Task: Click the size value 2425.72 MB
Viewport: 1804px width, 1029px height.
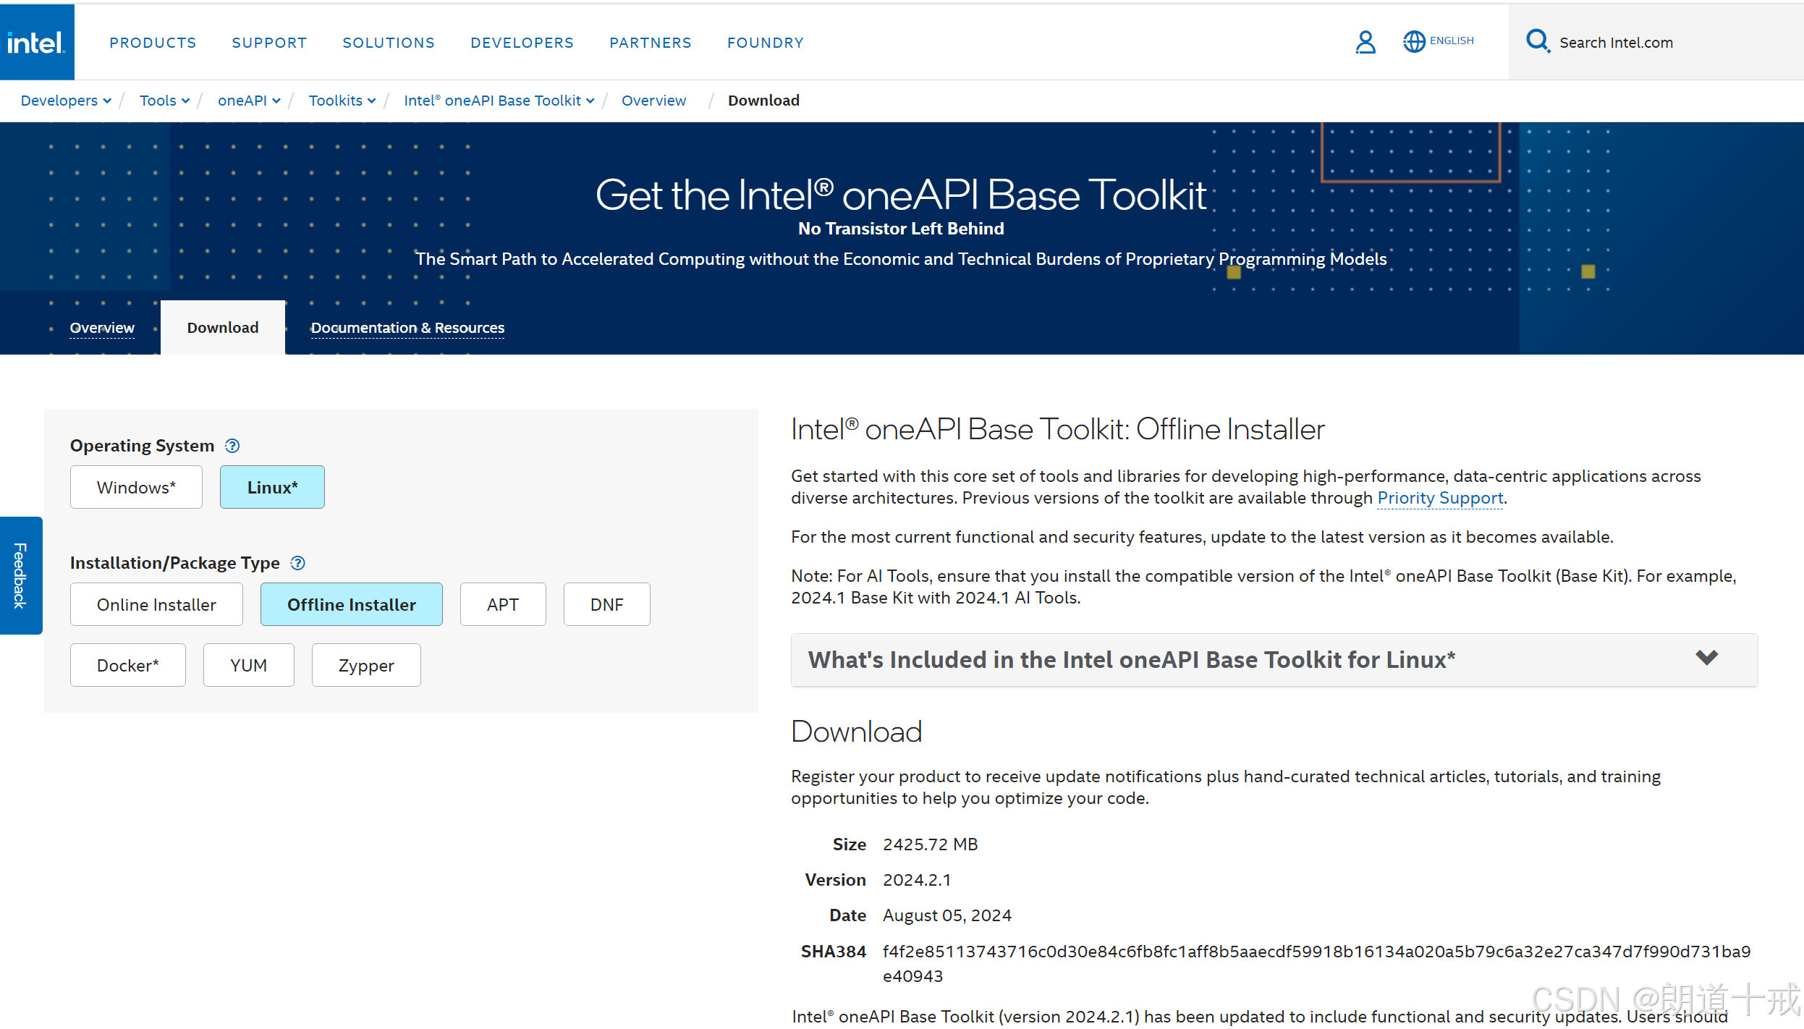Action: click(930, 844)
